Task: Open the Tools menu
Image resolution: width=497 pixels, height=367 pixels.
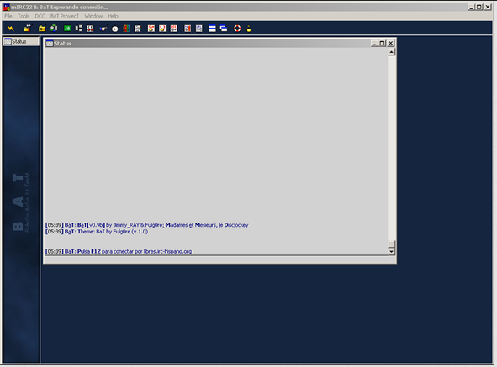Action: (x=24, y=16)
